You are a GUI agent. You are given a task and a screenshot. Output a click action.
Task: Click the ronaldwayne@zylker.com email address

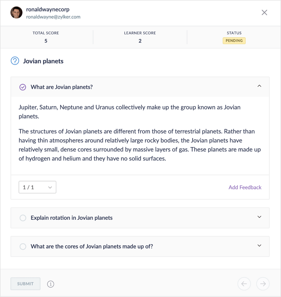[53, 17]
